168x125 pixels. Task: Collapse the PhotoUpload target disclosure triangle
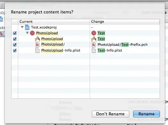[x=27, y=33]
